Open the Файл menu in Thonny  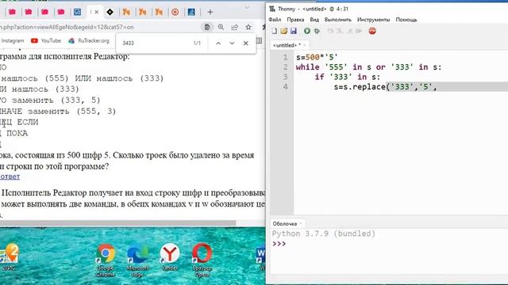pos(275,20)
